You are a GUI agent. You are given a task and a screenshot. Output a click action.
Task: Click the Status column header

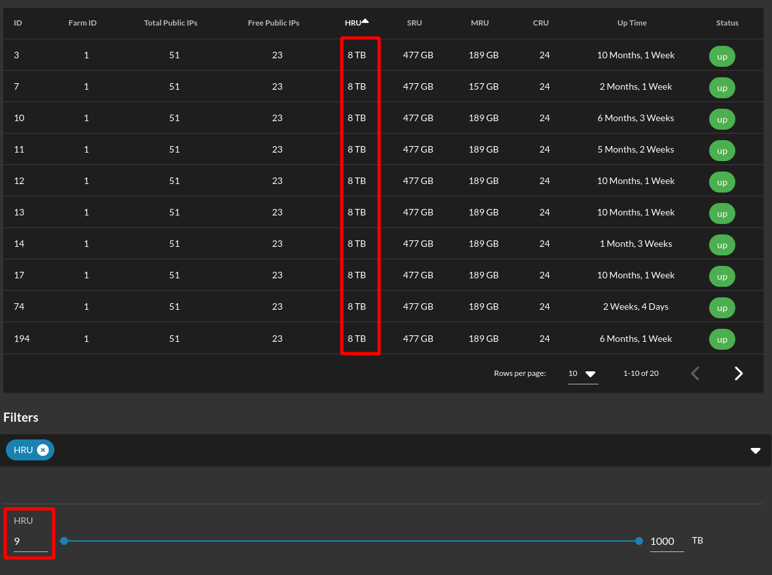[x=727, y=22]
